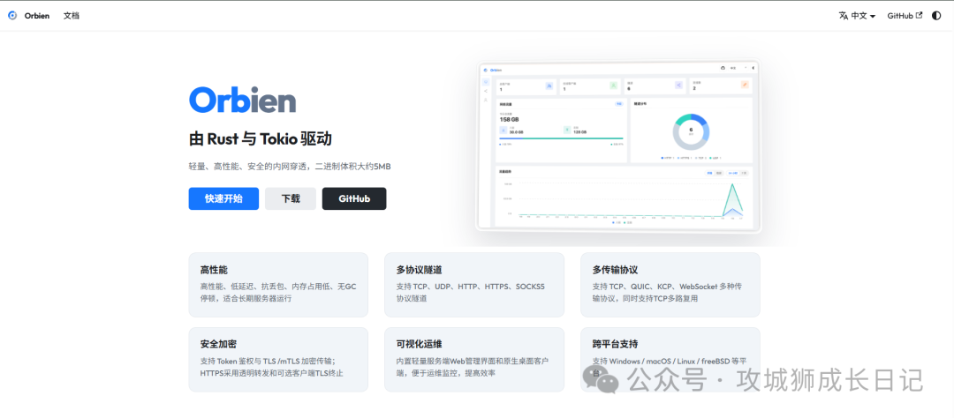Select the 多协议隧道 feature card

point(474,284)
